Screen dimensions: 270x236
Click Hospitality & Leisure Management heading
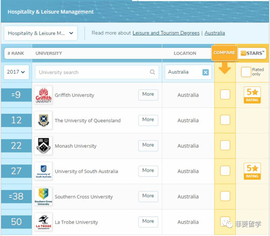point(51,12)
